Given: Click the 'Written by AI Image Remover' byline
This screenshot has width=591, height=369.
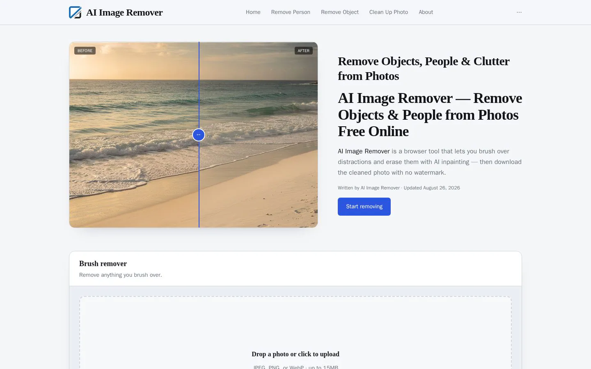Looking at the screenshot, I should tap(399, 188).
